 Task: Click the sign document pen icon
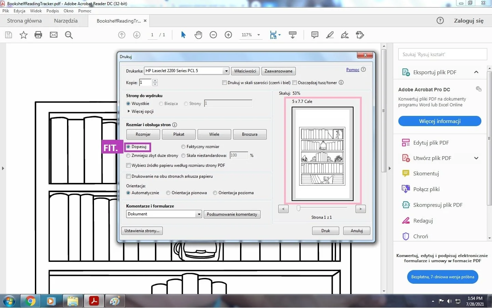point(345,35)
